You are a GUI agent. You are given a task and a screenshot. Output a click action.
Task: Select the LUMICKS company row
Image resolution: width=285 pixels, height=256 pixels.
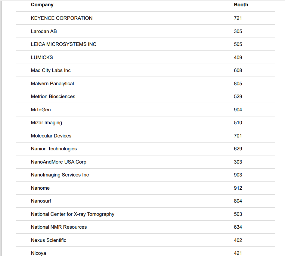(x=42, y=58)
